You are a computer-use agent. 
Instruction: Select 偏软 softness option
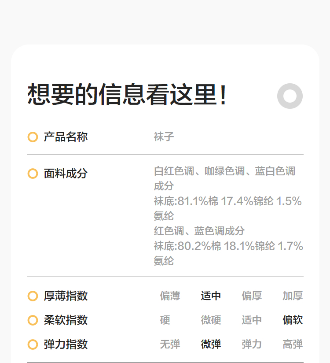tap(293, 320)
